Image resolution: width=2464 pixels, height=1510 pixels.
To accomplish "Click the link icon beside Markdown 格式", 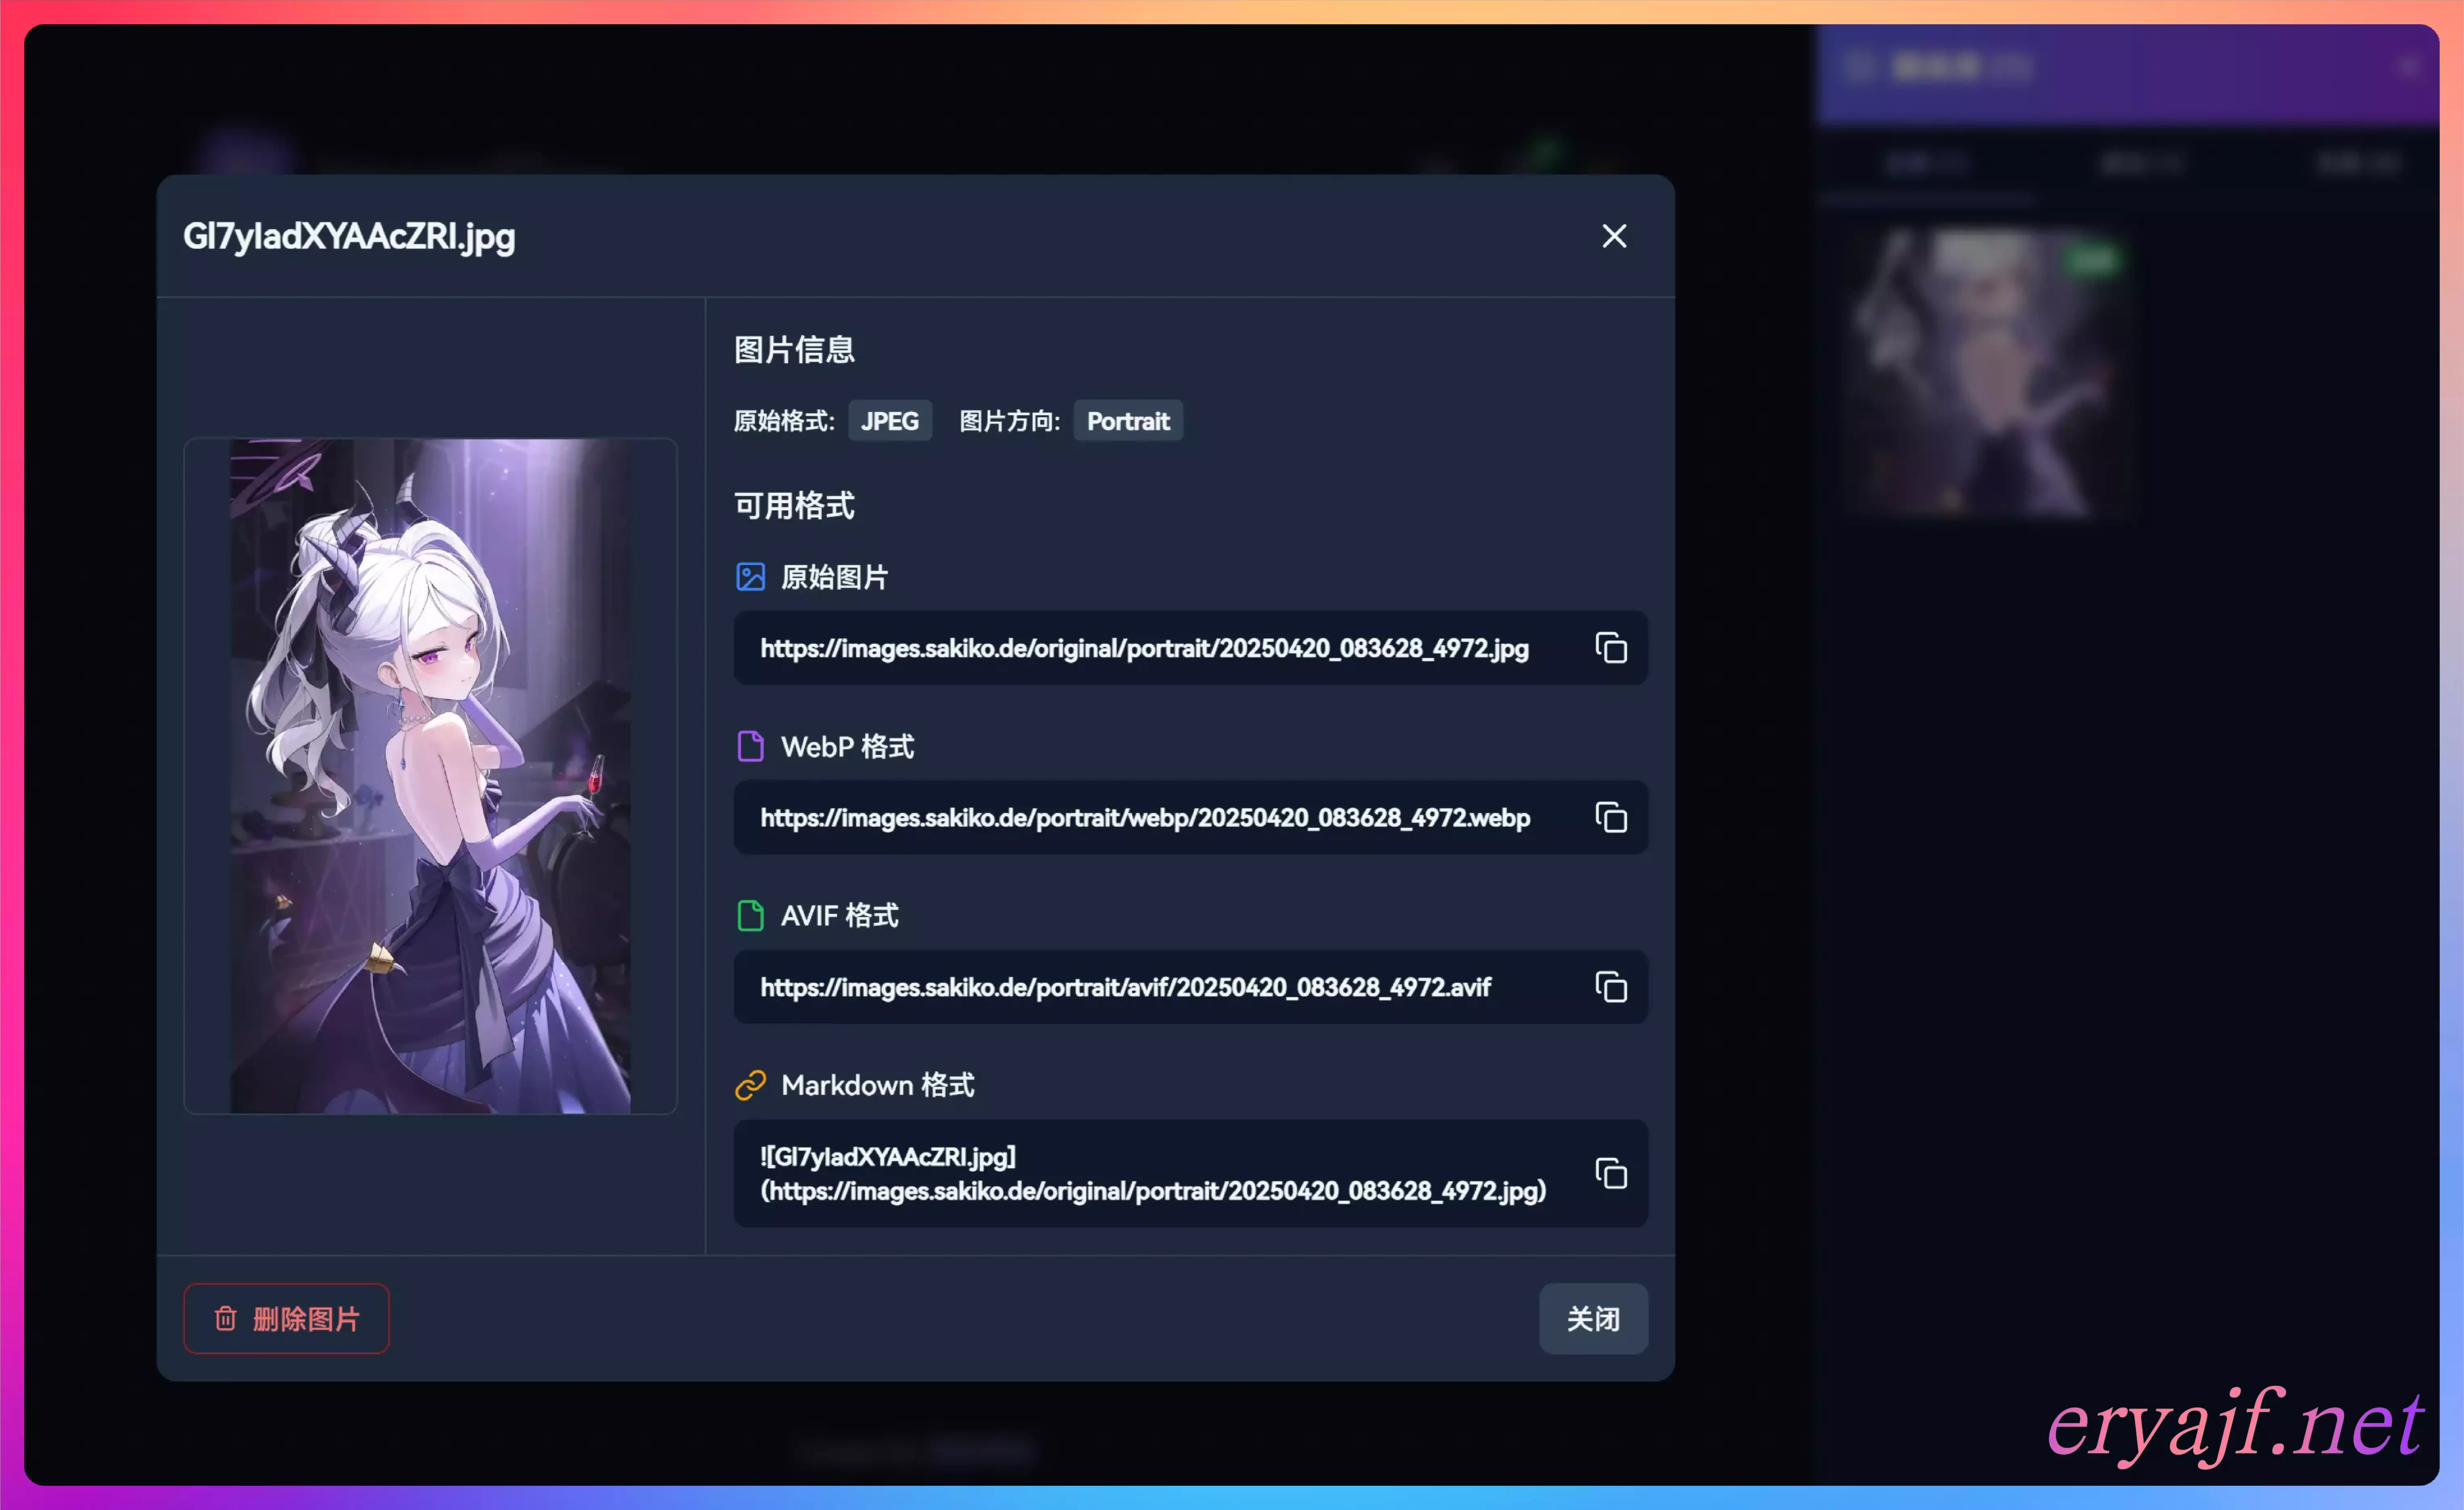I will pyautogui.click(x=750, y=1085).
